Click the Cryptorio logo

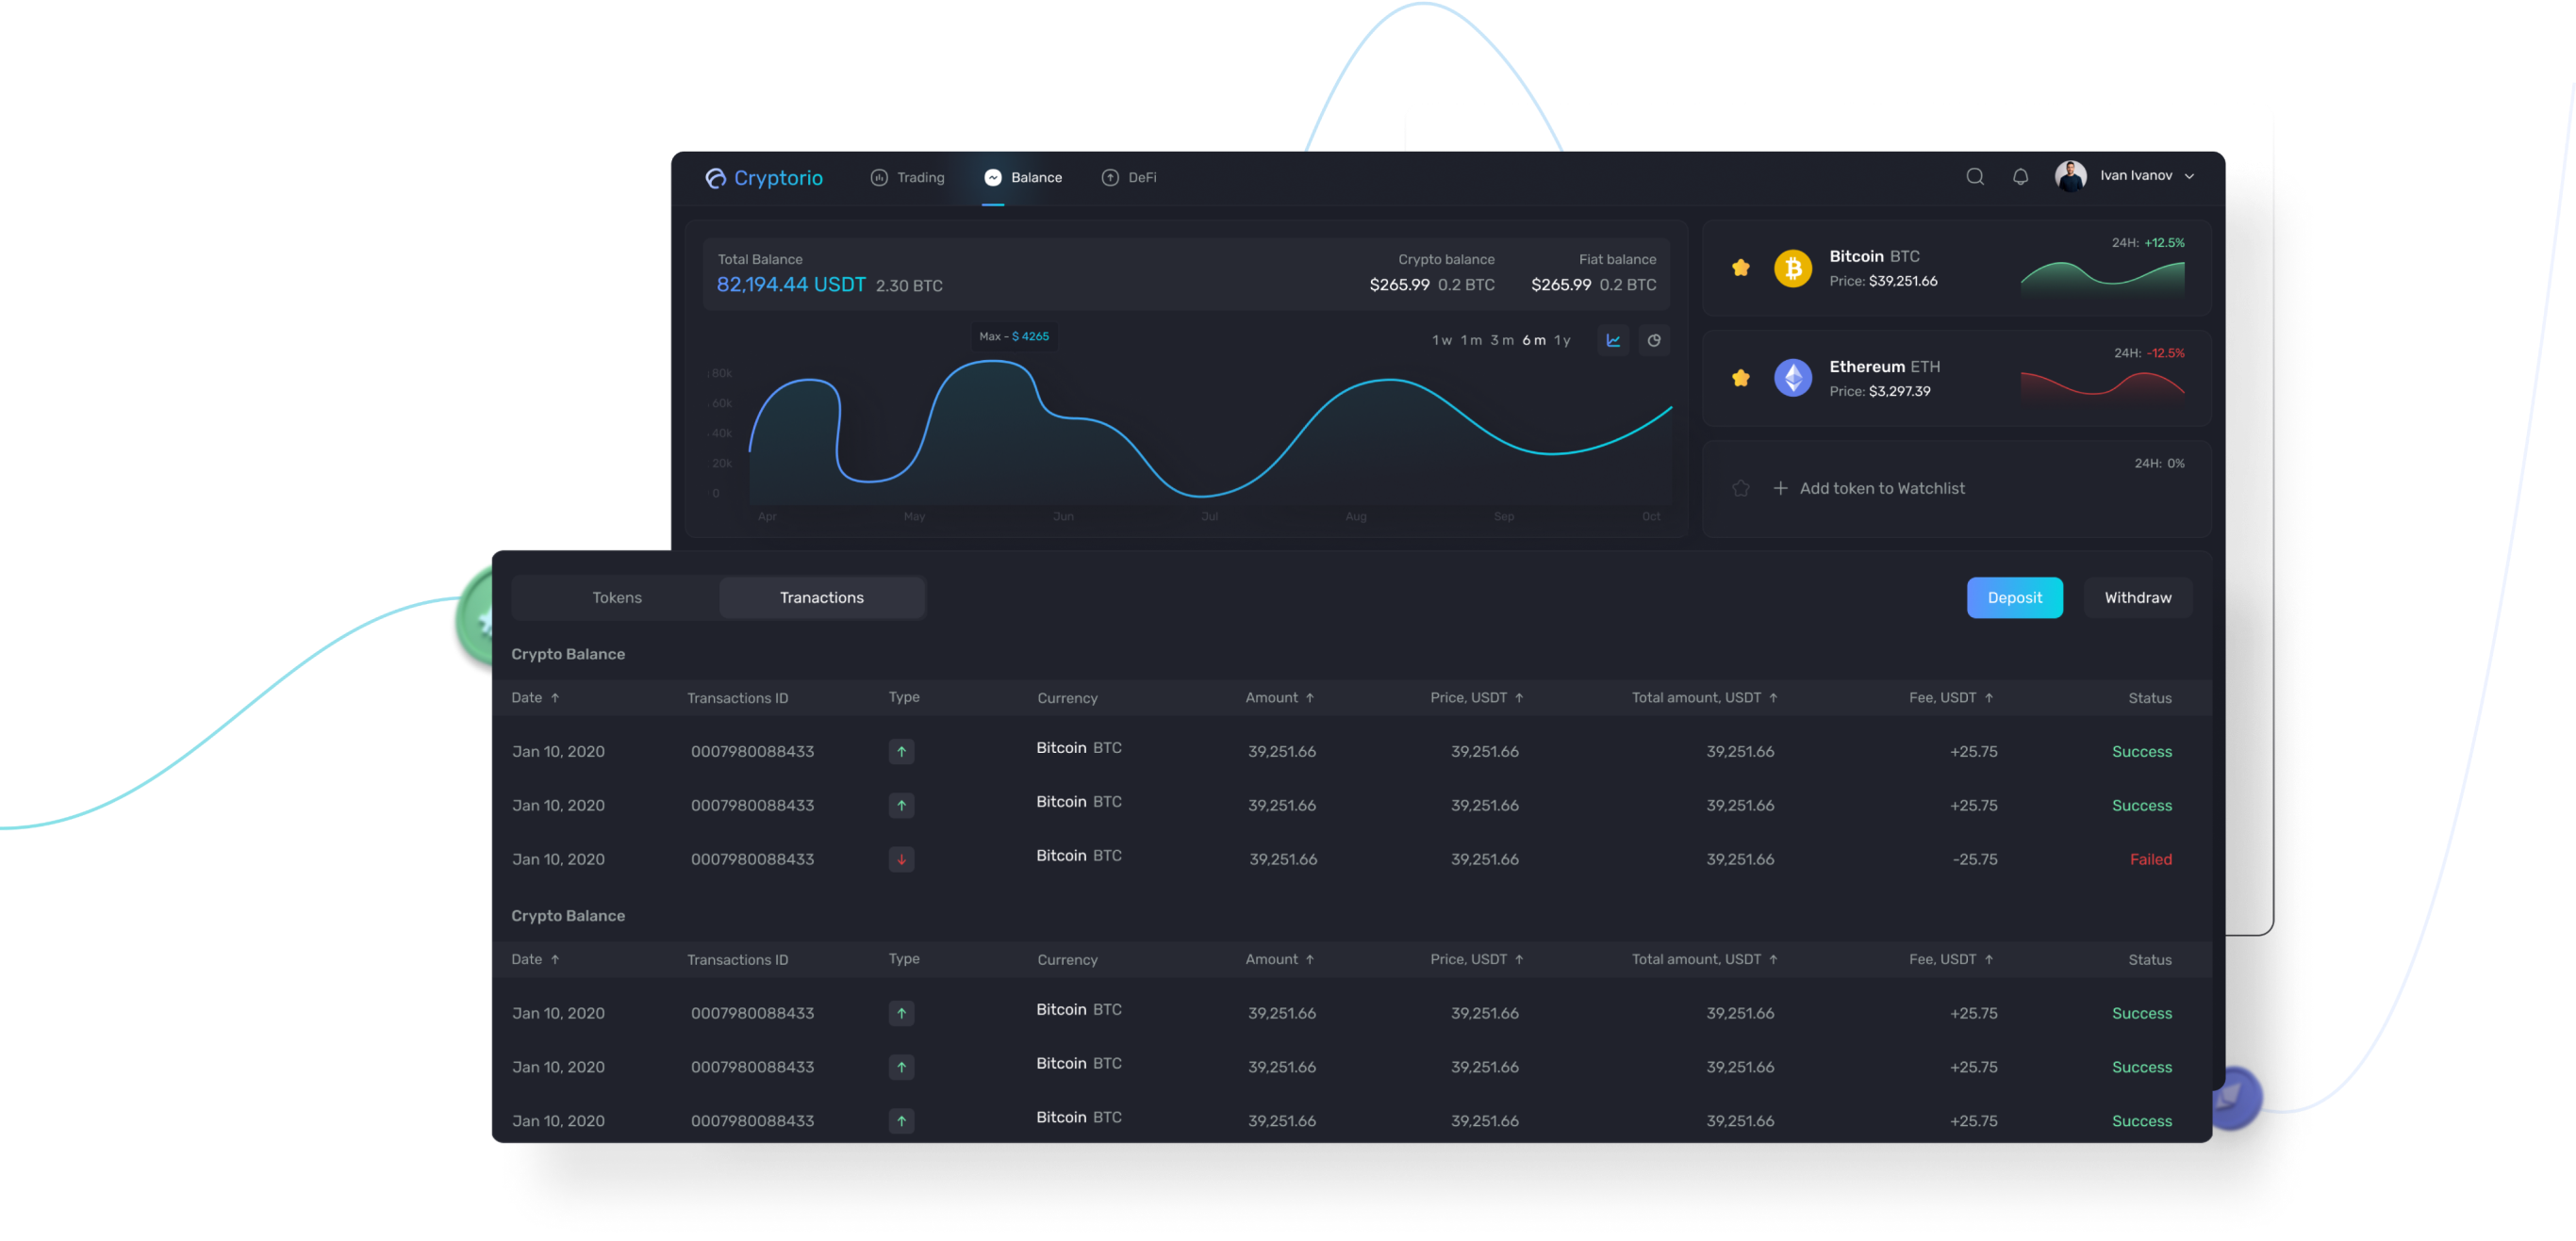coord(764,178)
